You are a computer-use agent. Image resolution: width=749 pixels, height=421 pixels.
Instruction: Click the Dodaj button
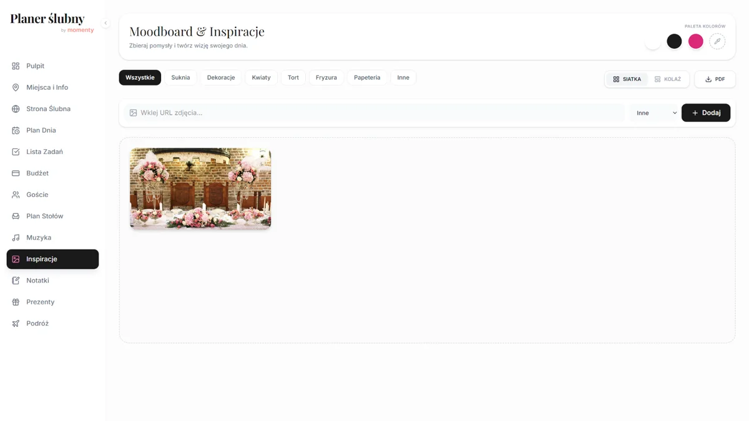706,113
